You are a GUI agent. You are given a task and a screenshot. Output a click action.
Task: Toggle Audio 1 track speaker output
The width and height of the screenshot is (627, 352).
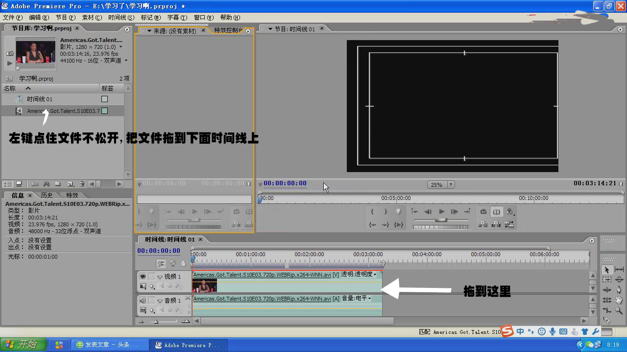tap(143, 300)
